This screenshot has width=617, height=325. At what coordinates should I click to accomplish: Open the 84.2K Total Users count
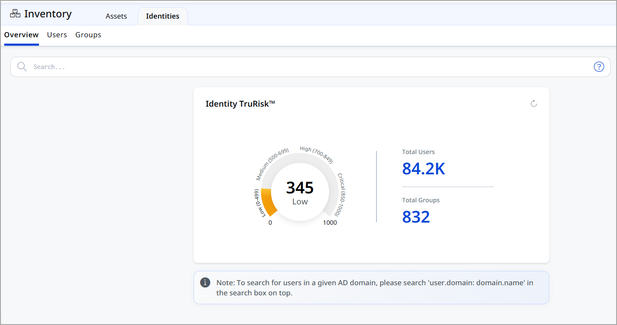click(423, 168)
